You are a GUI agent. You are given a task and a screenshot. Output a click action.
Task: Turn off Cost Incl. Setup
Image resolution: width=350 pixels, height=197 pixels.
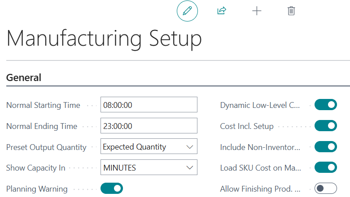coord(325,126)
